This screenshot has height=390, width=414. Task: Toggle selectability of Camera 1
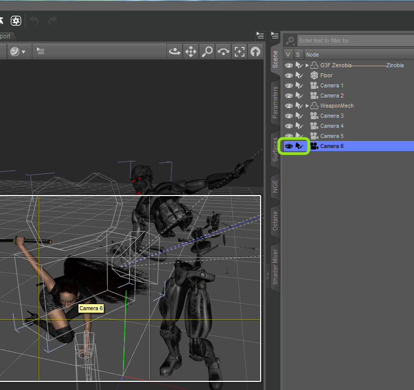click(x=299, y=85)
